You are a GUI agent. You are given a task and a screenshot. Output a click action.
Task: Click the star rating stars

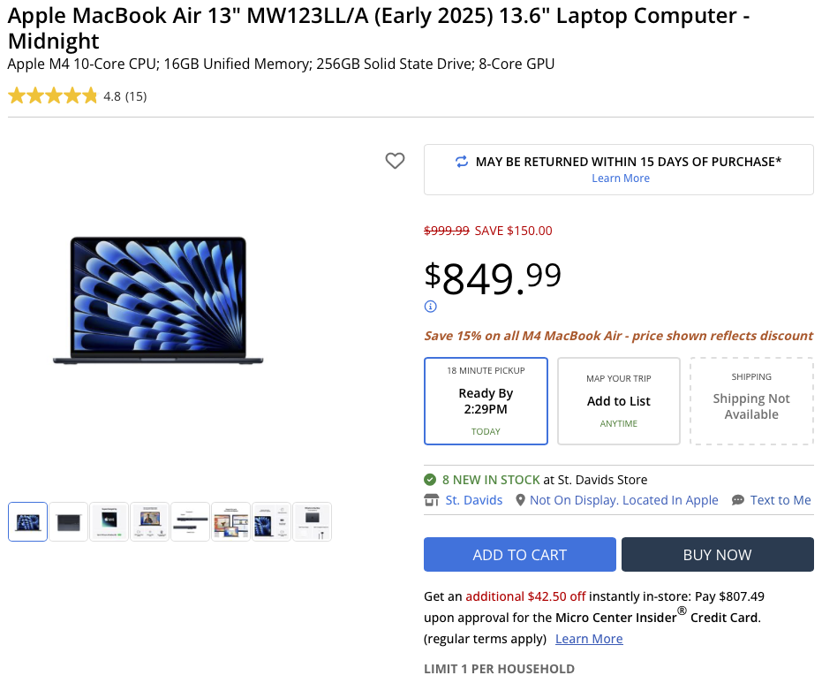[53, 96]
